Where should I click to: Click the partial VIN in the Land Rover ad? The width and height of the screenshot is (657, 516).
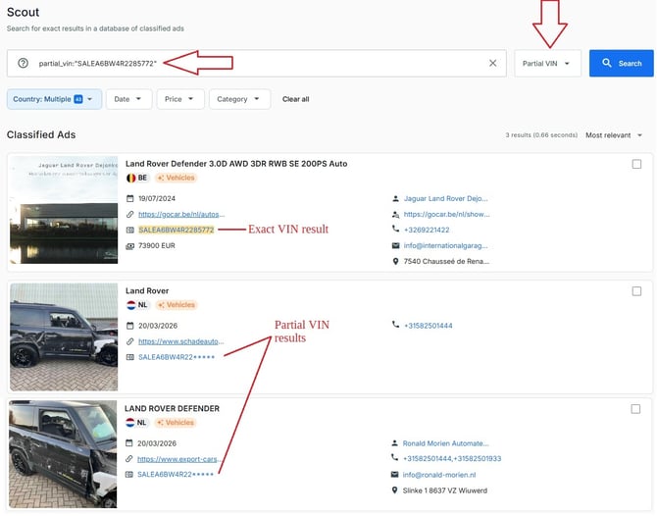(x=177, y=357)
